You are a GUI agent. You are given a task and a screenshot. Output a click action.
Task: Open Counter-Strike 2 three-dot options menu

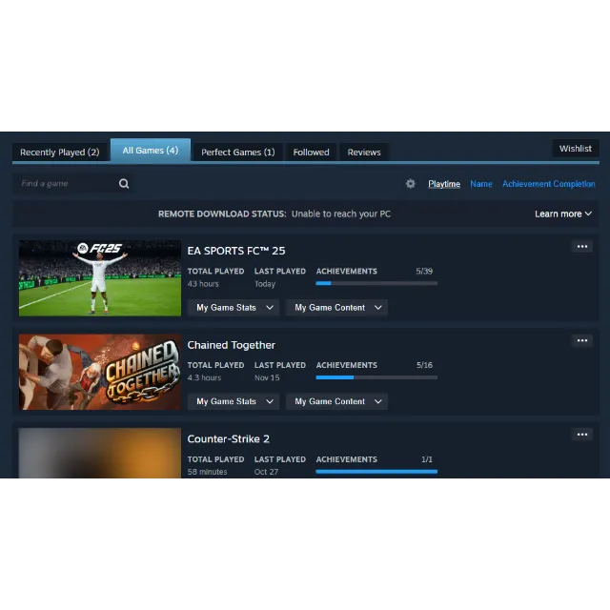[581, 435]
